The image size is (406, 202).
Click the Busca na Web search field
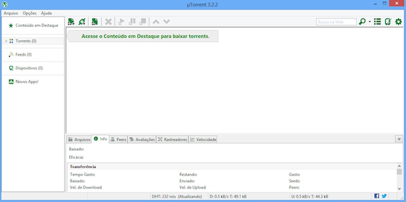click(336, 22)
